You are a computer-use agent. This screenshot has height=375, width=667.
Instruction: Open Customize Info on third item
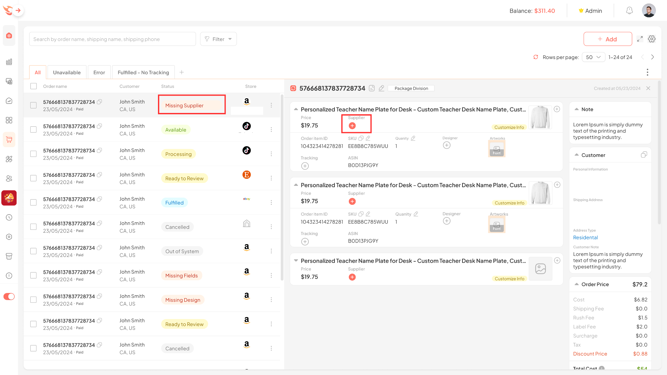[x=509, y=279]
